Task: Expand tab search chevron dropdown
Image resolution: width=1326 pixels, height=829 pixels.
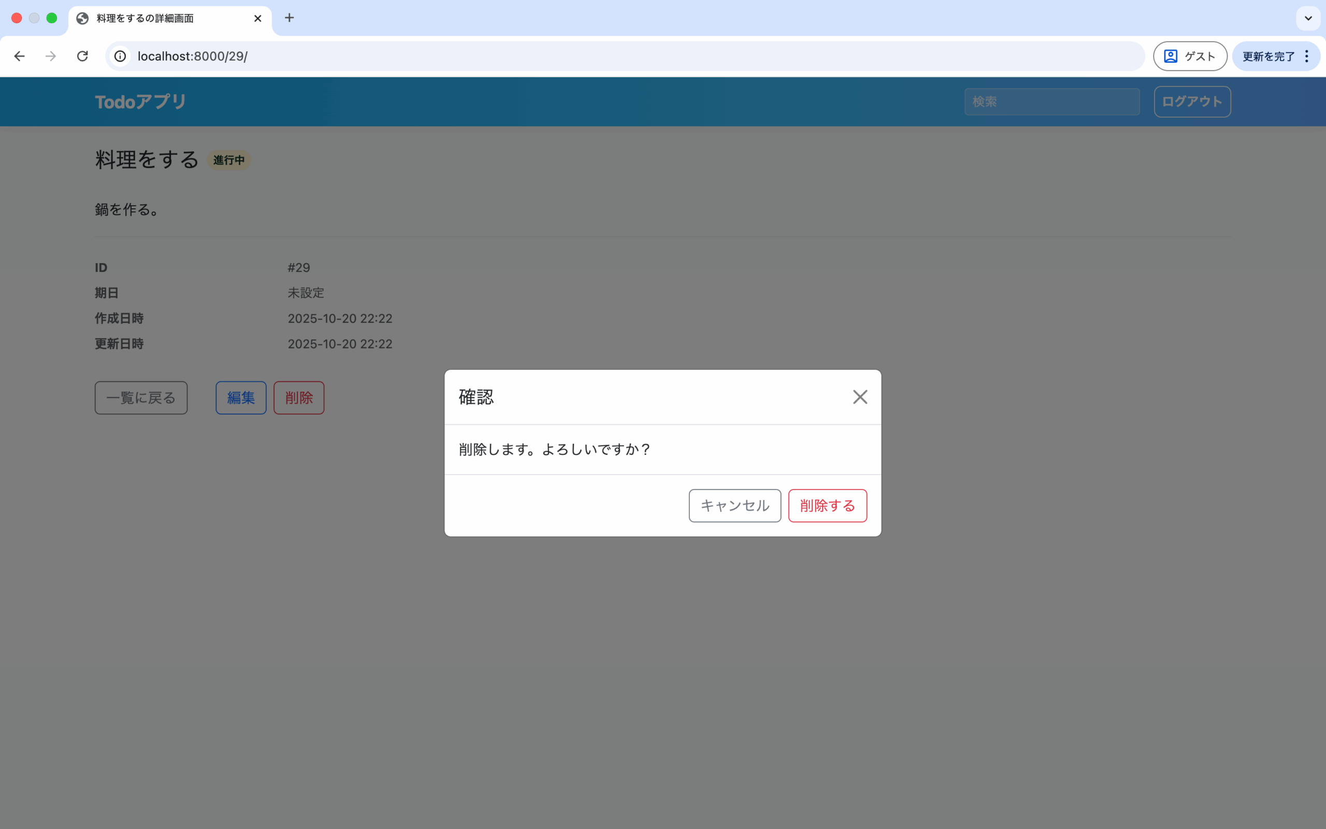Action: tap(1308, 19)
